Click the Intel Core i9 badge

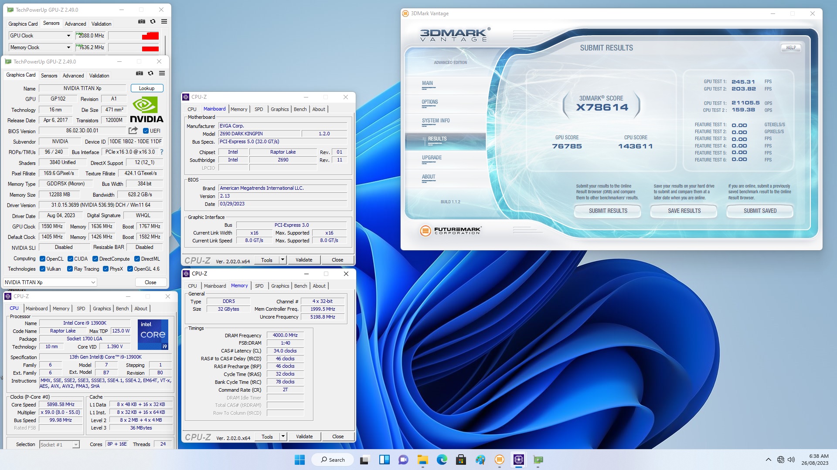pos(153,335)
